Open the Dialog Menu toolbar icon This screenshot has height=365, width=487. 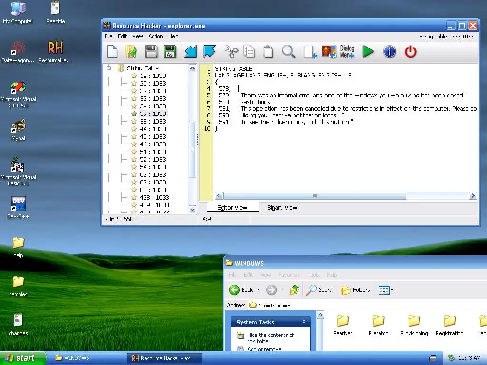[347, 51]
